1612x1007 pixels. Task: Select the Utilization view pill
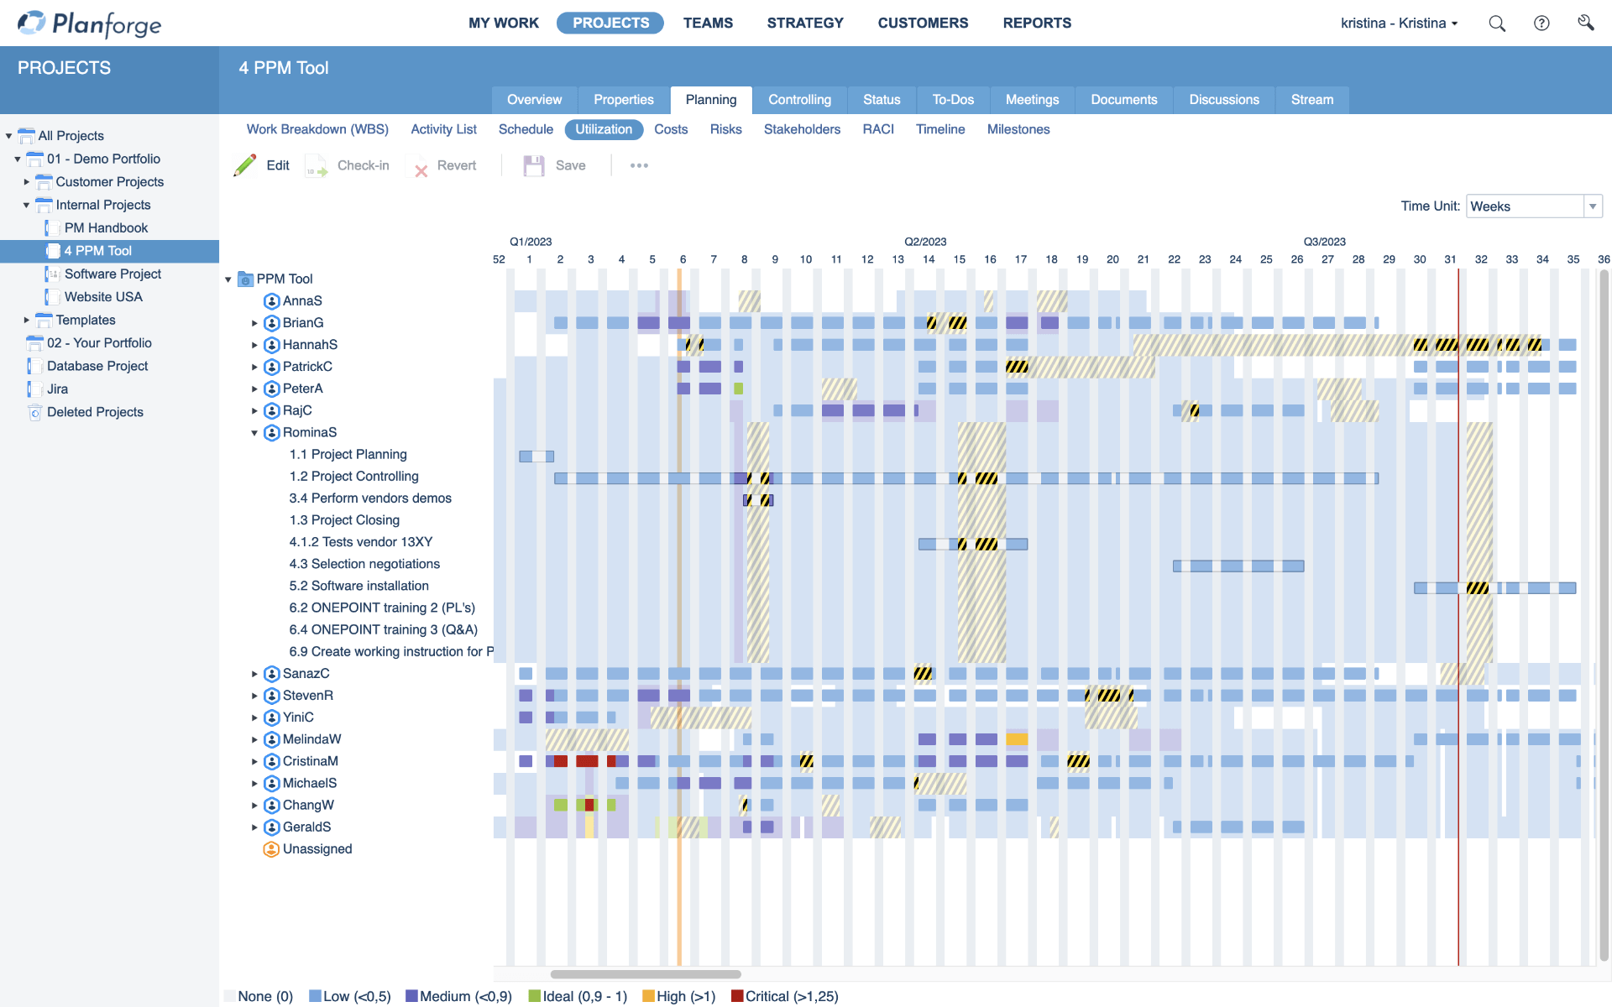click(604, 129)
